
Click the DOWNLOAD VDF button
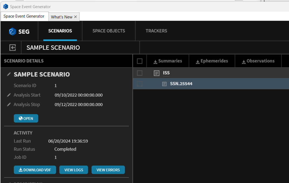coord(35,170)
